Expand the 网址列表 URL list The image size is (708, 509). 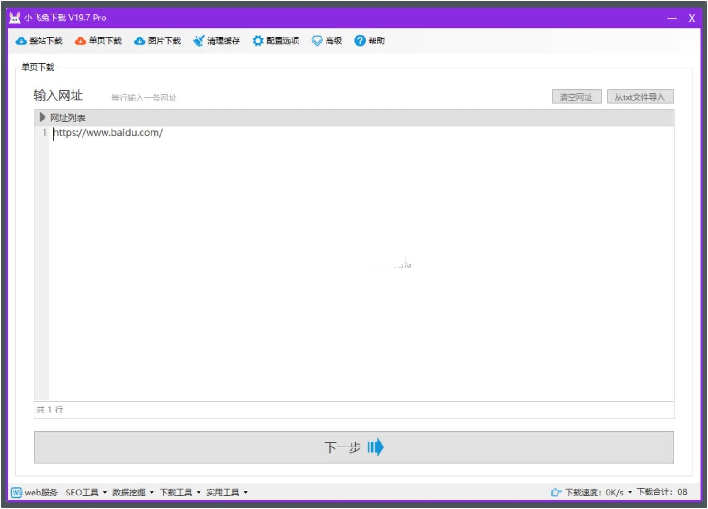pos(43,117)
